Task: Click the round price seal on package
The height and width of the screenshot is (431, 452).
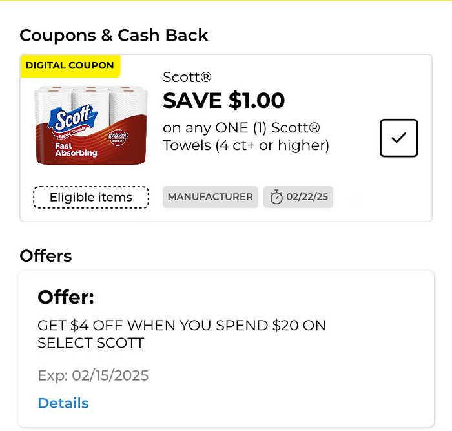Action: point(118,138)
